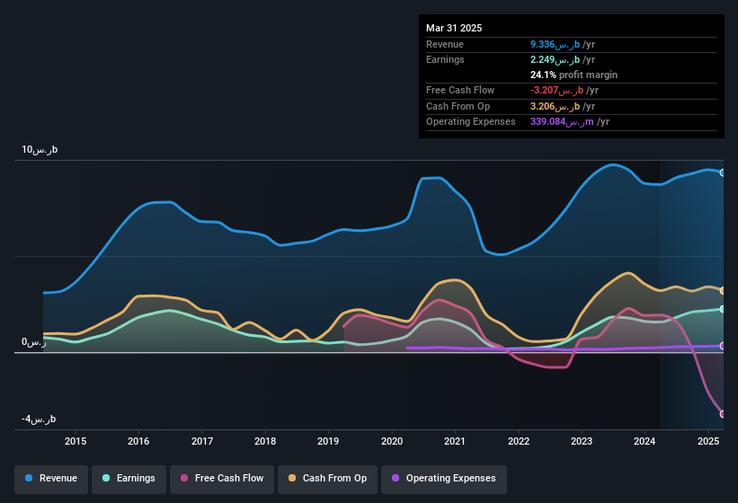This screenshot has width=738, height=503.
Task: Click the Mar 31 2025 tooltip date
Action: coord(454,28)
